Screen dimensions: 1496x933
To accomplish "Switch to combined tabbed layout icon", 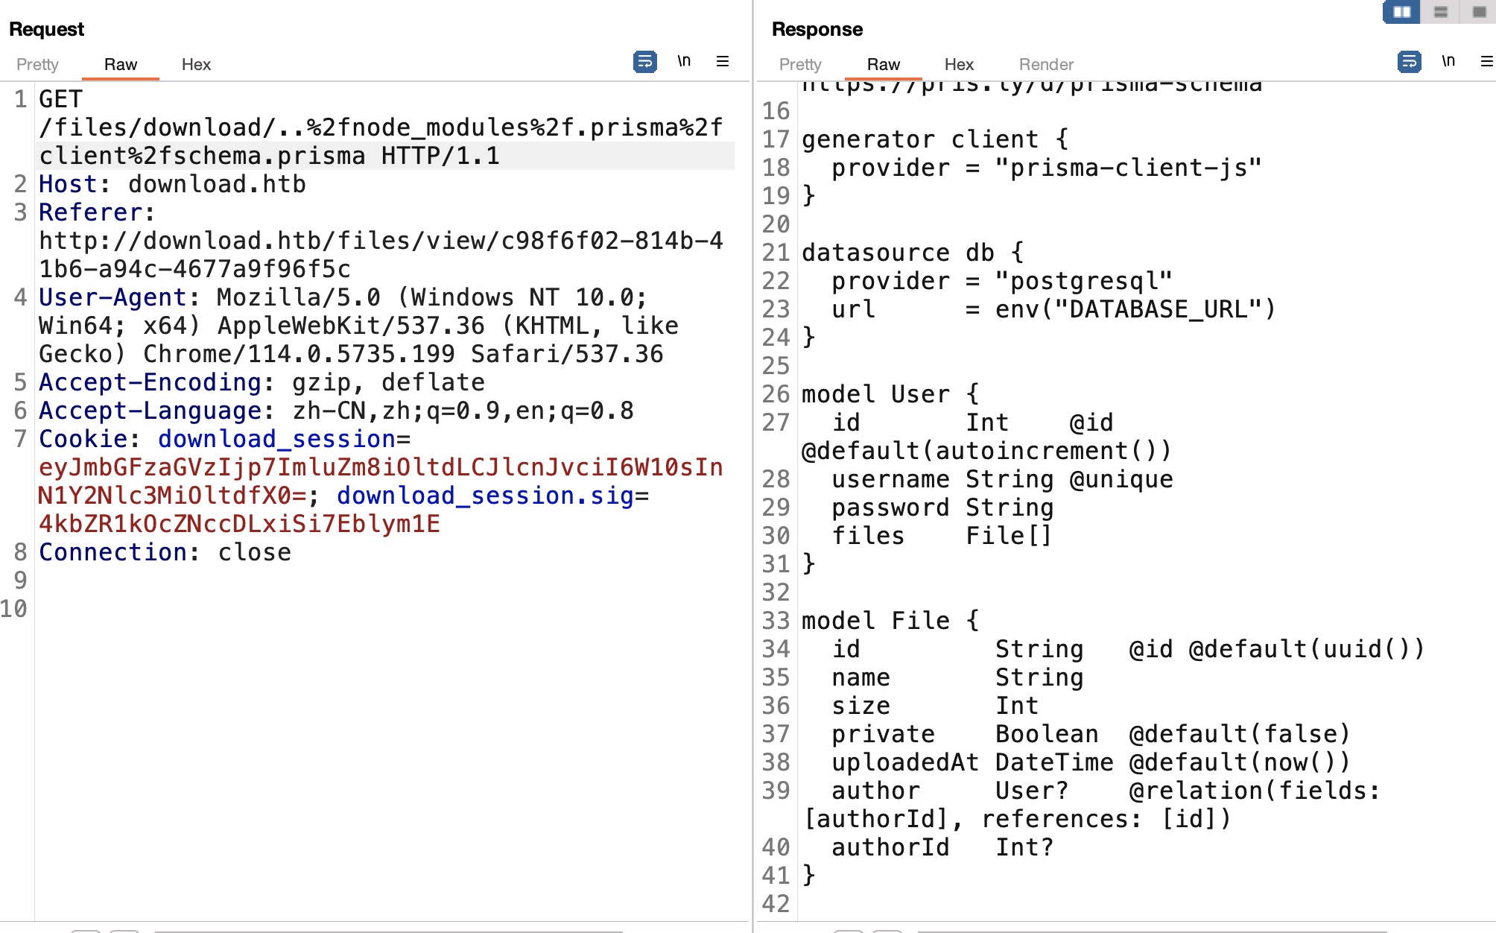I will tap(1479, 12).
